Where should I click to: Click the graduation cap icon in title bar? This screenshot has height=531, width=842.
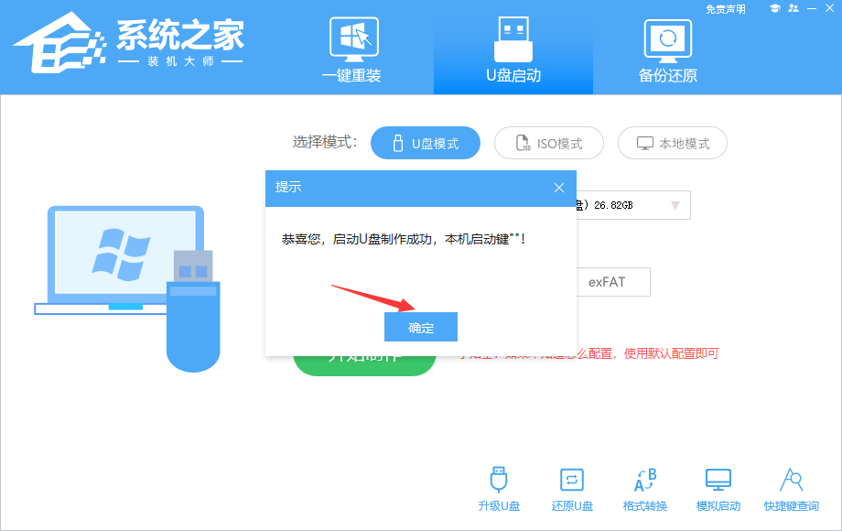(777, 9)
